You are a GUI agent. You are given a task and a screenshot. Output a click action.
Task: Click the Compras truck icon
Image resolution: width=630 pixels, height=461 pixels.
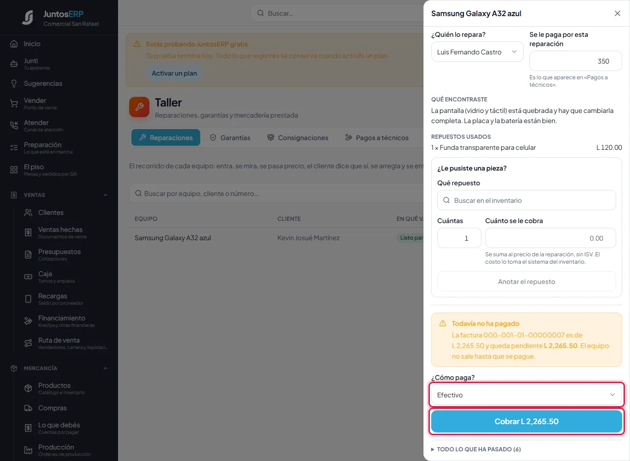[x=28, y=408]
